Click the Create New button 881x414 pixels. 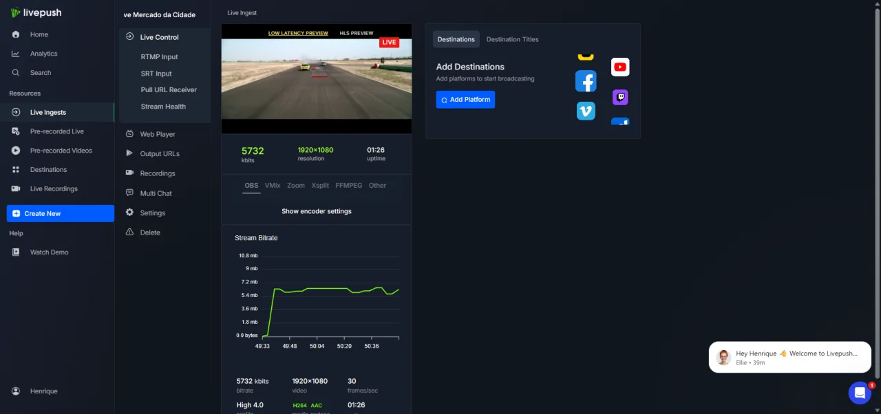pyautogui.click(x=61, y=213)
